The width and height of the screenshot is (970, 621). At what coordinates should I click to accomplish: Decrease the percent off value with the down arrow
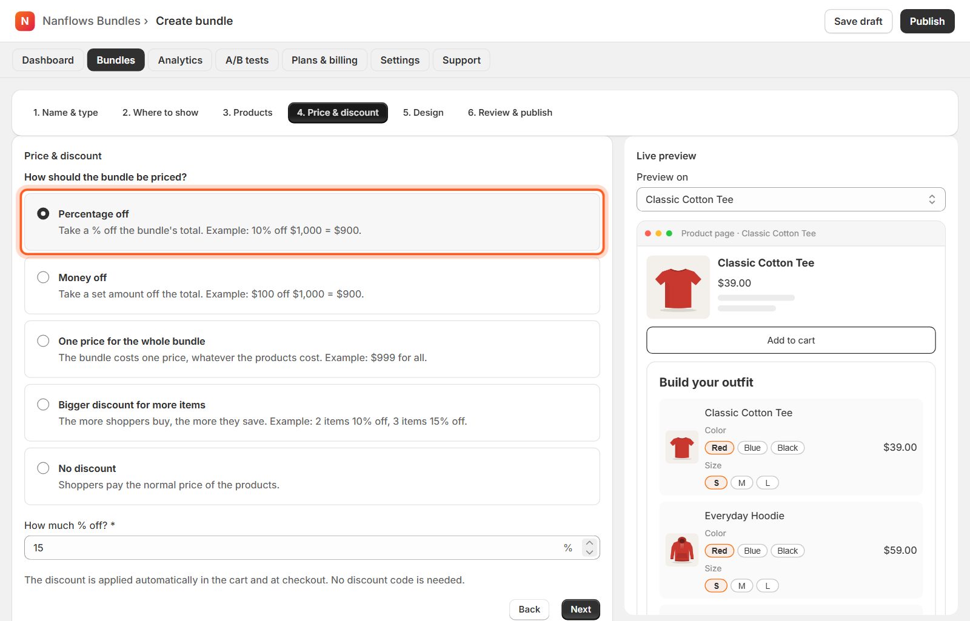pos(589,552)
